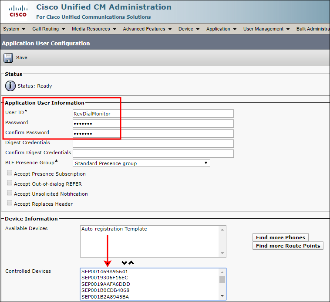Click the Digest Credentials input field
This screenshot has height=302, width=330.
(153, 143)
